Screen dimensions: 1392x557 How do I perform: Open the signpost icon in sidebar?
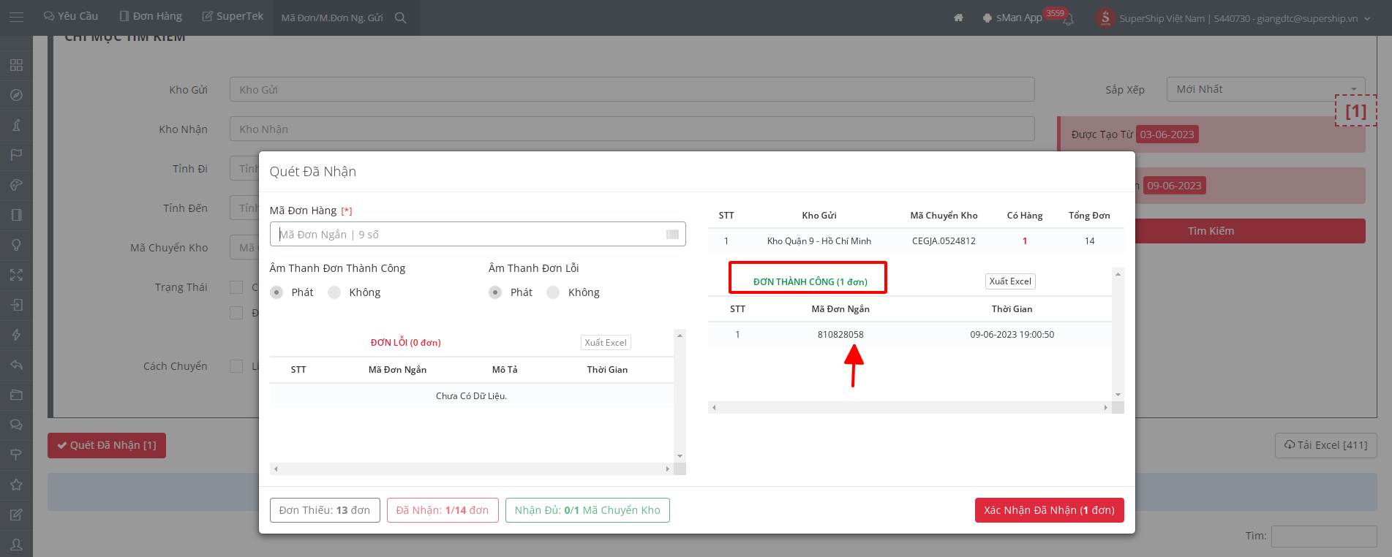pos(16,455)
